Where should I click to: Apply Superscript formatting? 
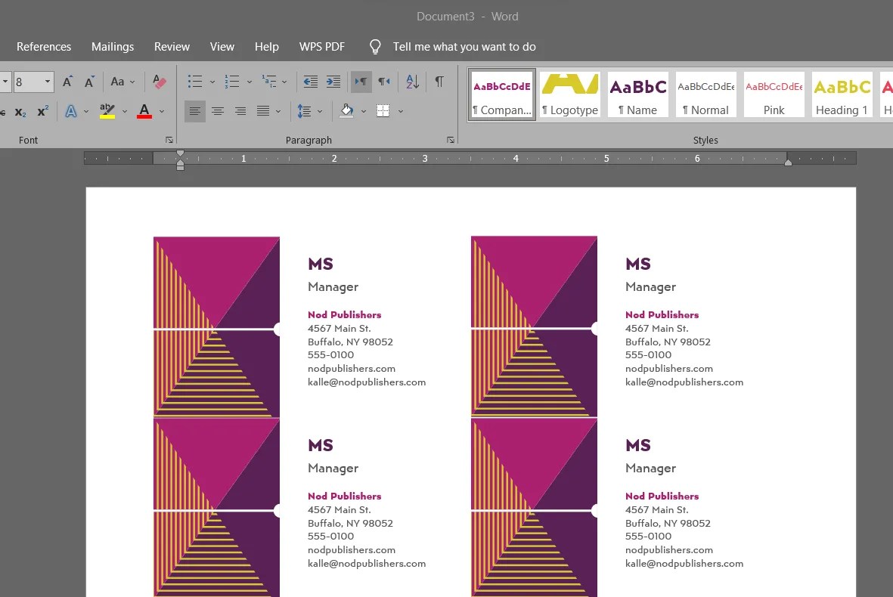pyautogui.click(x=43, y=111)
